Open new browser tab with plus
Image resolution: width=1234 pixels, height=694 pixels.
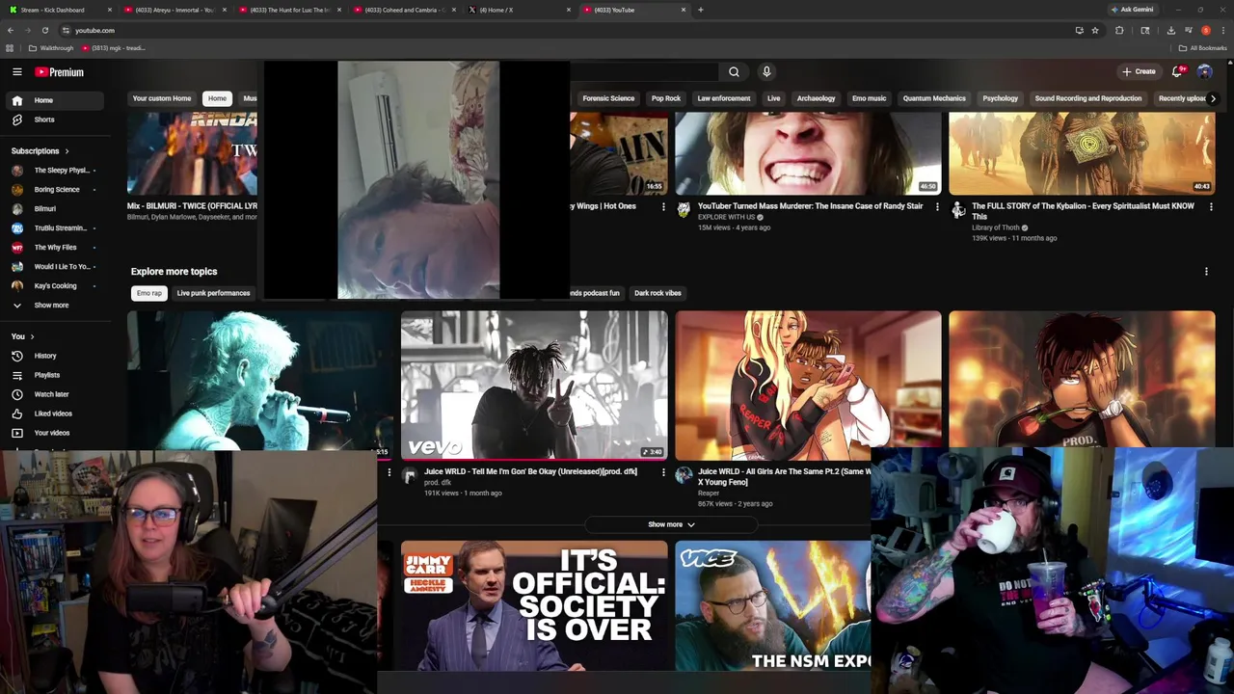coord(701,10)
